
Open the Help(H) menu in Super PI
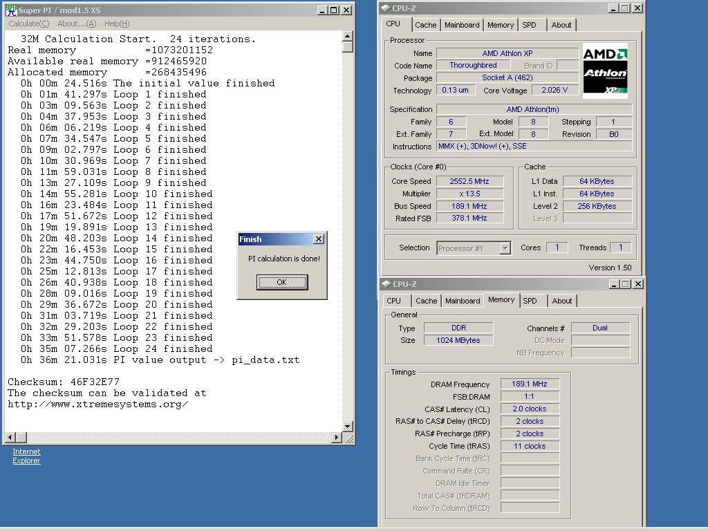117,24
